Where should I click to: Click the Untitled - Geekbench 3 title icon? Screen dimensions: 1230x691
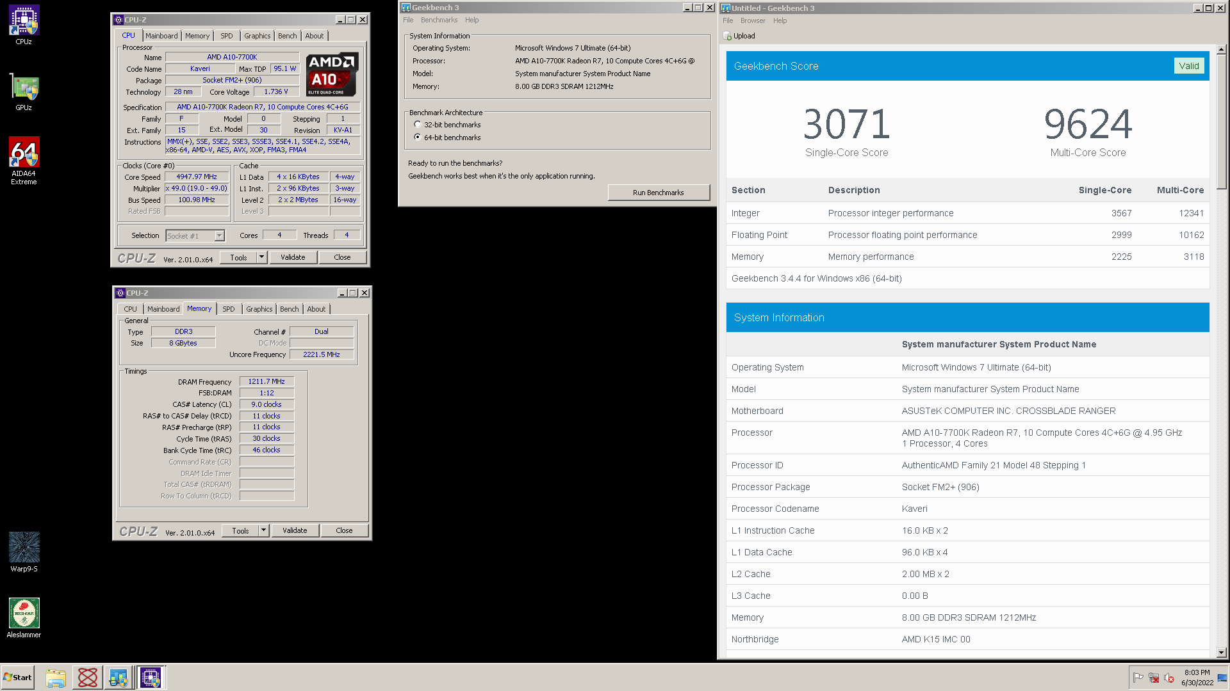(x=726, y=8)
